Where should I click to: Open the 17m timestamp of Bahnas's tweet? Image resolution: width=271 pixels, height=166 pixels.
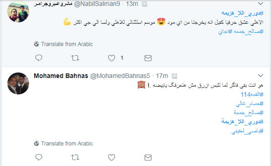click(x=162, y=76)
